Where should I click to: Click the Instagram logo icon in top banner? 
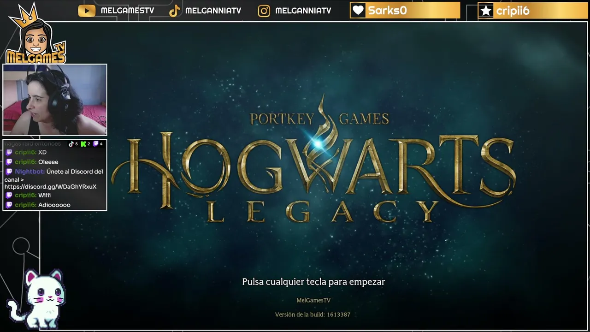pyautogui.click(x=264, y=11)
